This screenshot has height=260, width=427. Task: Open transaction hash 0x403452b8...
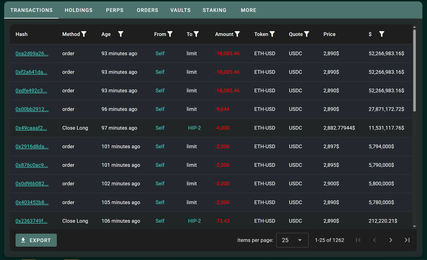[32, 202]
